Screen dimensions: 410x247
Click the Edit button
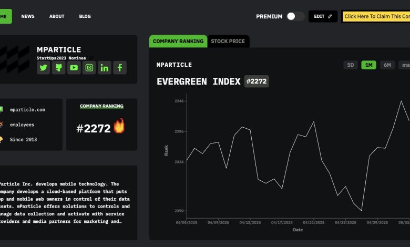tap(323, 16)
